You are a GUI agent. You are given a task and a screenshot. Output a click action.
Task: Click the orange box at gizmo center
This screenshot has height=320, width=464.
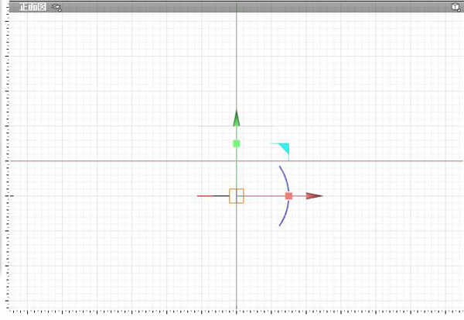pyautogui.click(x=237, y=196)
